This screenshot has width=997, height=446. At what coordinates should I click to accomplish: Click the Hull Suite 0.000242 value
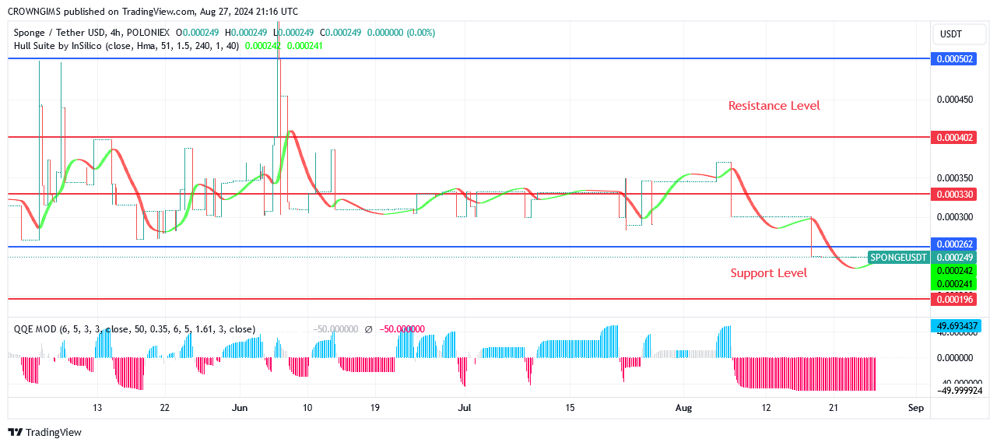(x=264, y=46)
